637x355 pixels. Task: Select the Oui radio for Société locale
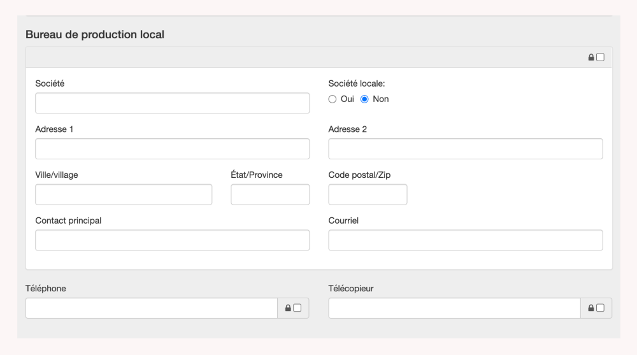(332, 99)
